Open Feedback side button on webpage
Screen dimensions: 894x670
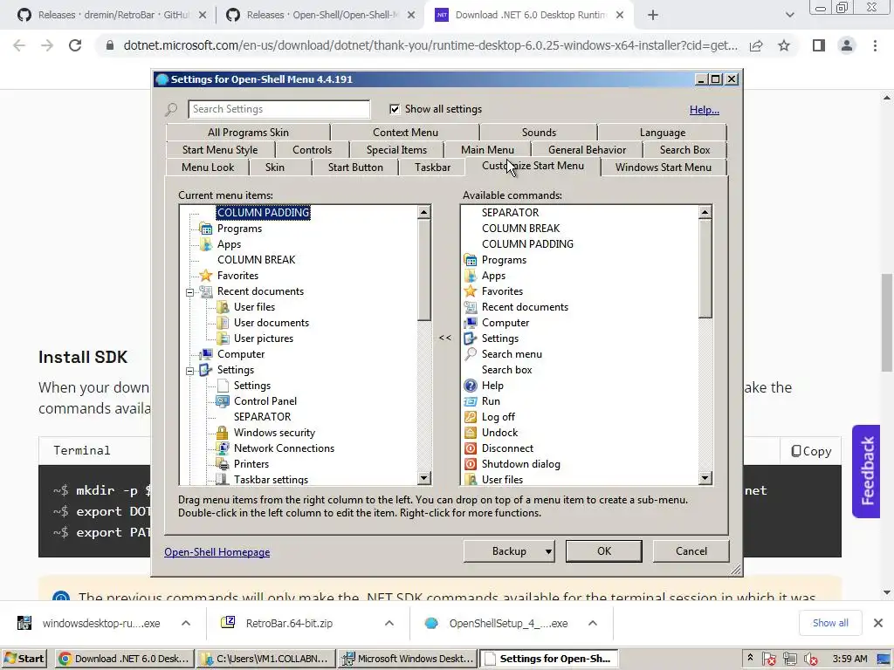point(867,471)
